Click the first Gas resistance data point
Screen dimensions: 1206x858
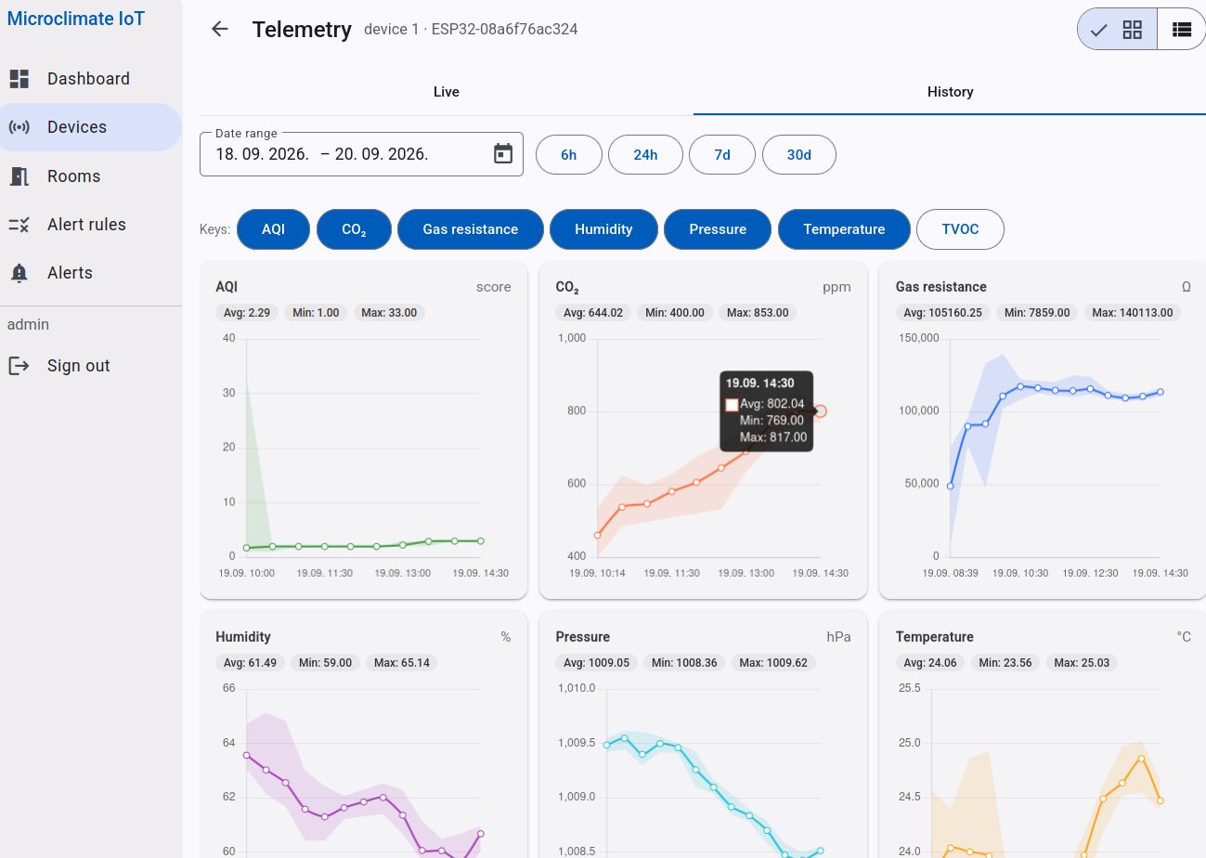coord(950,486)
